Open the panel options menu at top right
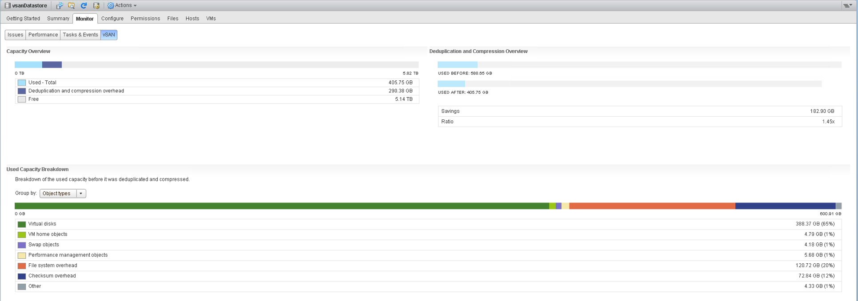Viewport: 858px width, 301px height. tap(847, 6)
